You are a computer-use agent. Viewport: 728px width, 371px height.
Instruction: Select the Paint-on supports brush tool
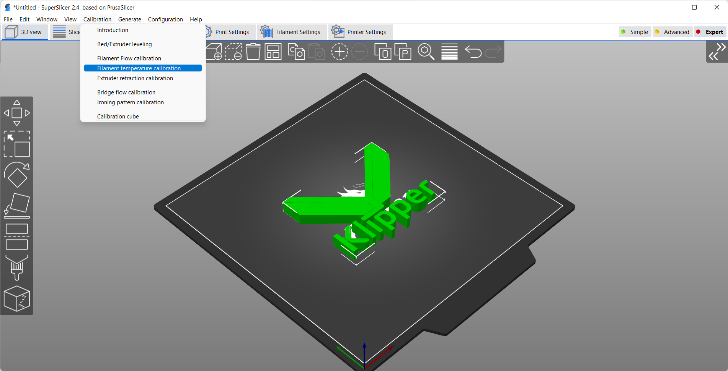click(17, 267)
